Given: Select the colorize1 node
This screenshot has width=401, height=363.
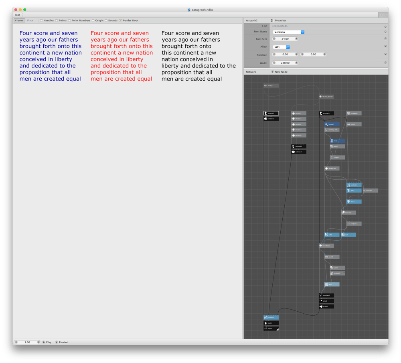Looking at the screenshot, I should tap(271, 119).
